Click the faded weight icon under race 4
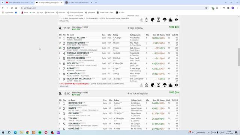This screenshot has height=135, width=240. click(141, 85)
